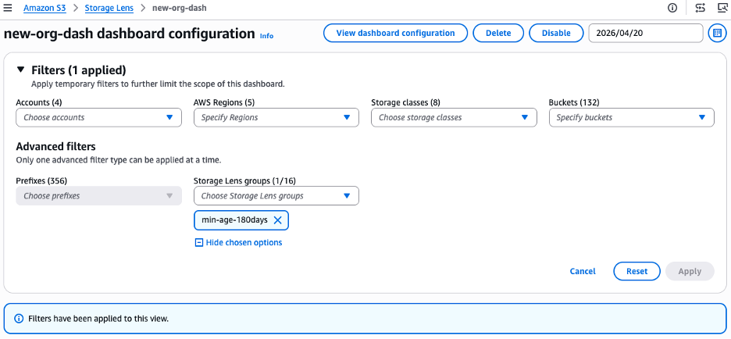The width and height of the screenshot is (731, 339).
Task: Click the Info link next to title
Action: 266,36
